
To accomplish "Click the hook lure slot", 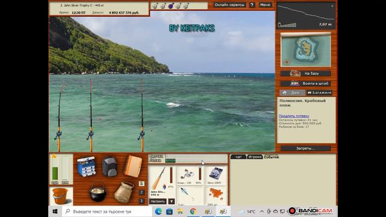I will point(189,195).
